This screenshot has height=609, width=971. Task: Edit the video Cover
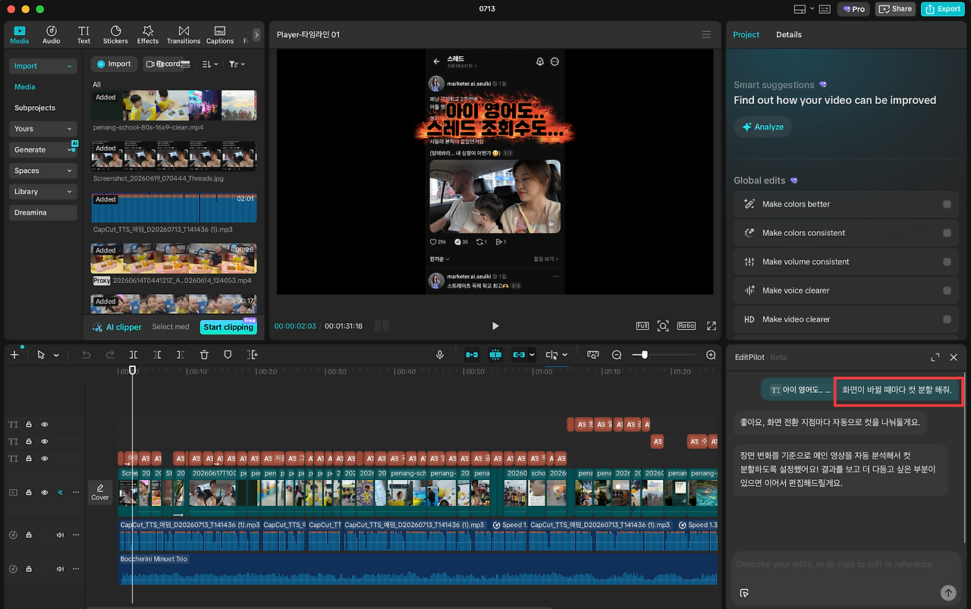click(x=100, y=492)
